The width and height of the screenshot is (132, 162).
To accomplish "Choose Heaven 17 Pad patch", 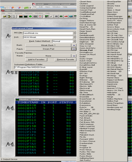I will click(x=115, y=88).
